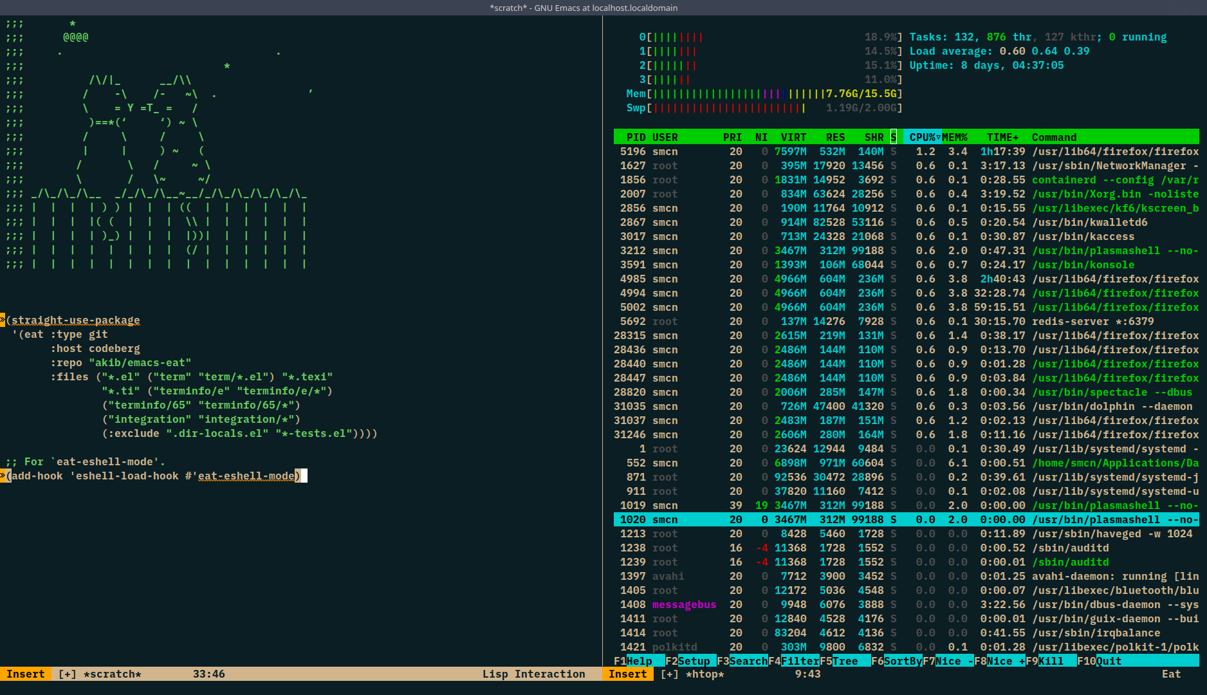Image resolution: width=1207 pixels, height=695 pixels.
Task: Select the Xorg.bin process row 2007
Action: [x=907, y=194]
